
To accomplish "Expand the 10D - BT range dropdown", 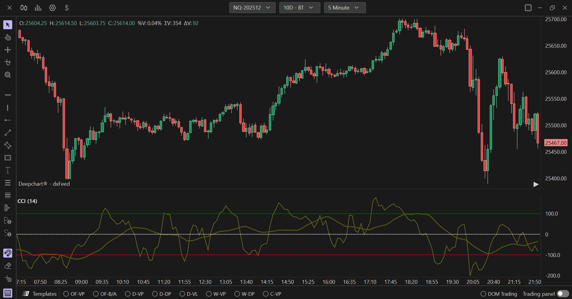I will pyautogui.click(x=300, y=8).
